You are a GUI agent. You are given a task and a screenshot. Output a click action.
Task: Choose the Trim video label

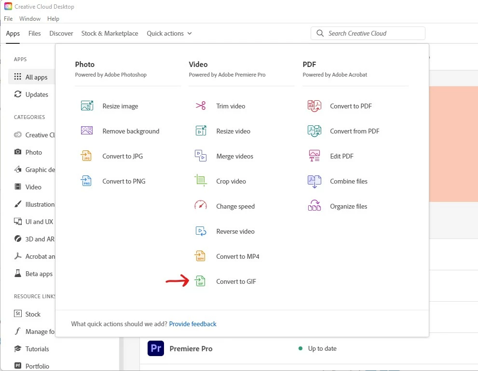coord(231,106)
